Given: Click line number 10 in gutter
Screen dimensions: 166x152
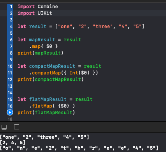Looking at the screenshot, I should tap(10, 66).
